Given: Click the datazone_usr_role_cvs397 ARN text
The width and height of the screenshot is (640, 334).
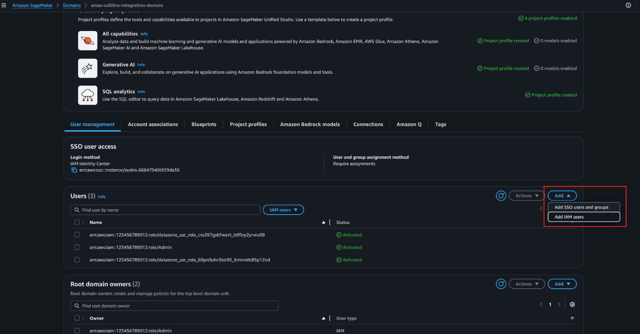Looking at the screenshot, I should [x=177, y=235].
